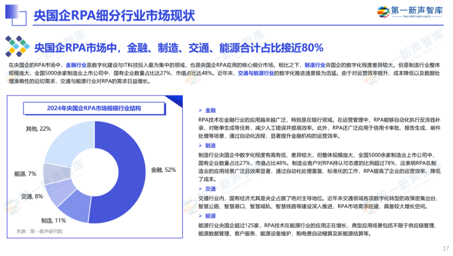Click the 能源, 7% chart label
This screenshot has height=256, width=453.
pos(26,174)
